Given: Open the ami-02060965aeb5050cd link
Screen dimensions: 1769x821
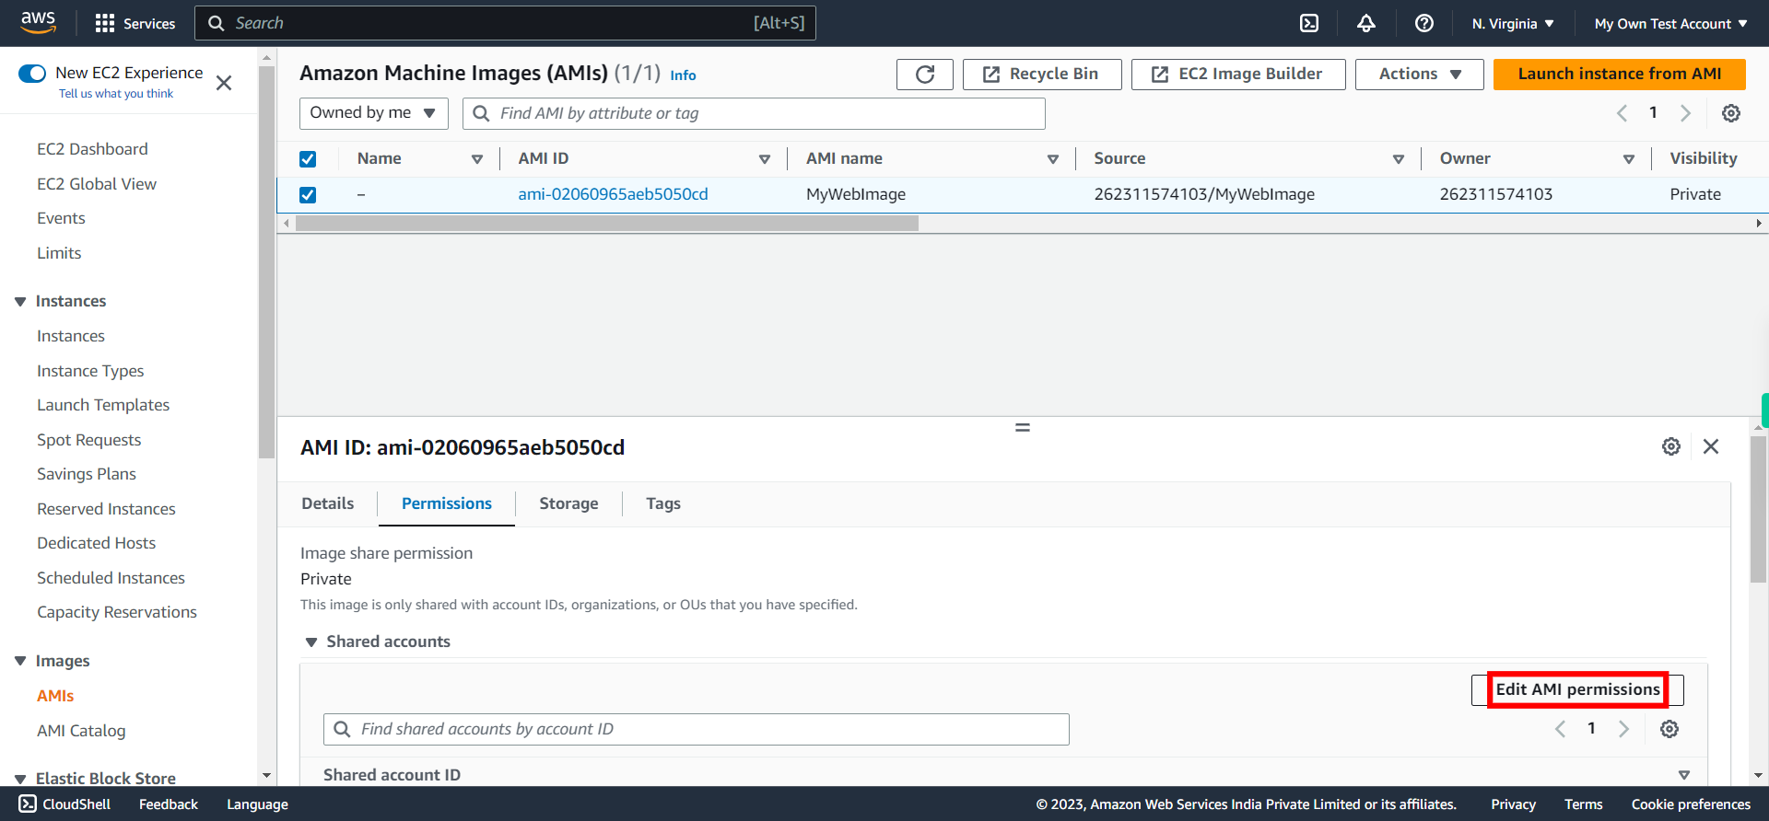Looking at the screenshot, I should click(613, 194).
